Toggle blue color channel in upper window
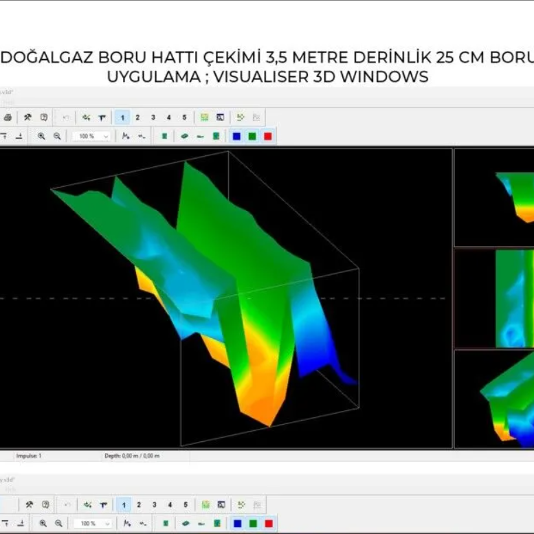The image size is (534, 534). [236, 136]
